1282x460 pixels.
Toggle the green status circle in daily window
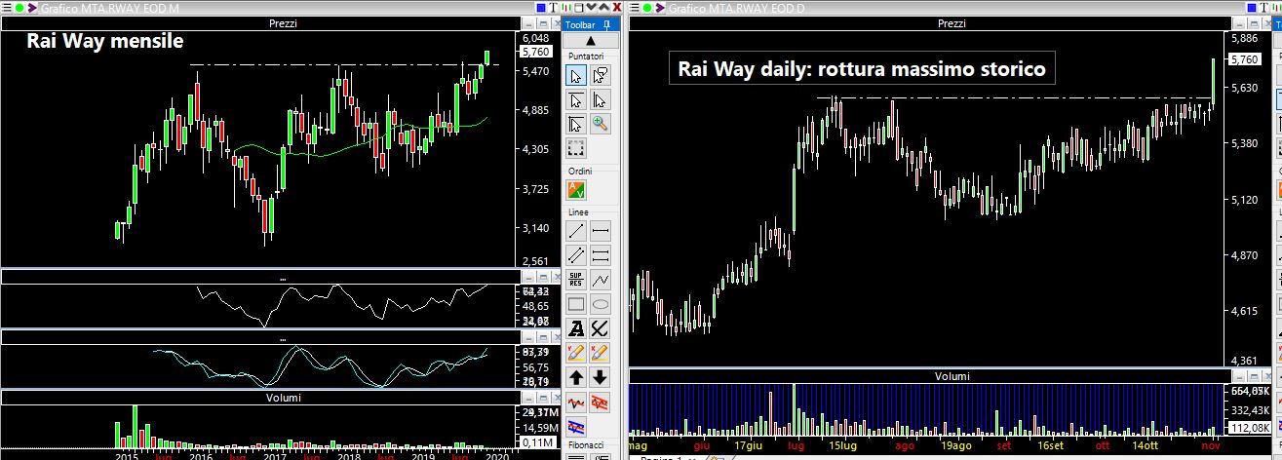[647, 8]
